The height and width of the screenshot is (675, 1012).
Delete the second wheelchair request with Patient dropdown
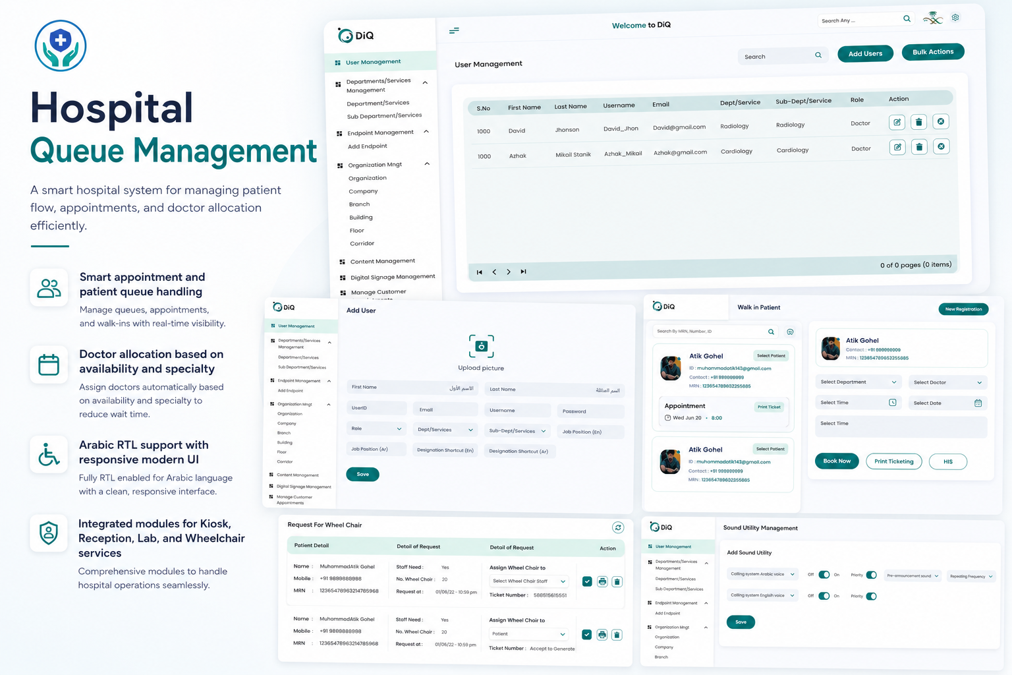pyautogui.click(x=617, y=635)
